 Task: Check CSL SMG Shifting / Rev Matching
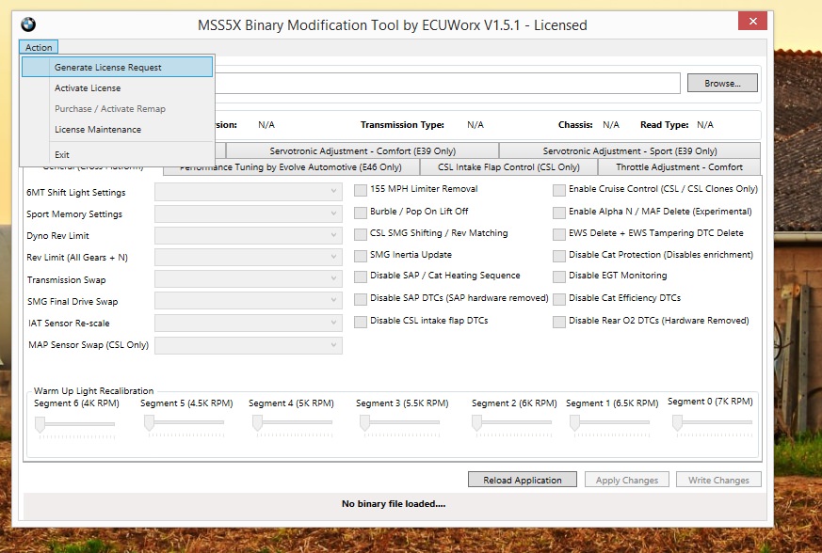tap(360, 234)
